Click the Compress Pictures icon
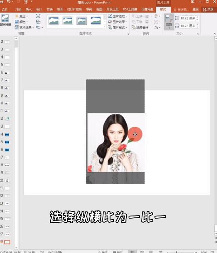The height and width of the screenshot is (253, 217). [39, 16]
